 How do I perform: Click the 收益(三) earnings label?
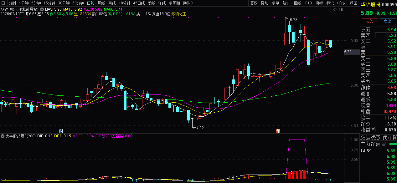[368, 130]
